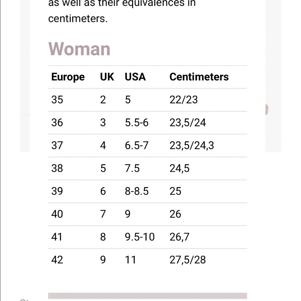Click Europe size 36 cell
The image size is (301, 301).
[57, 123]
